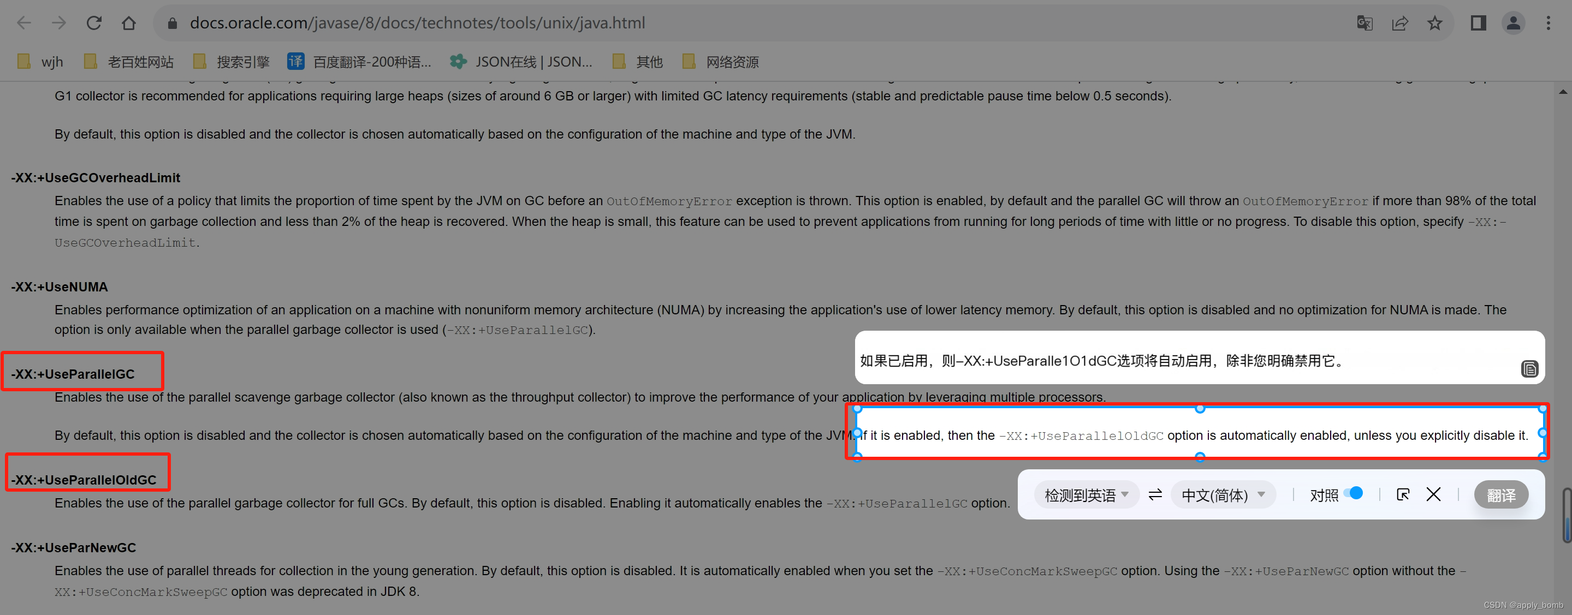Expand the 检测到英语 source language dropdown
Viewport: 1572px width, 615px height.
[1086, 495]
